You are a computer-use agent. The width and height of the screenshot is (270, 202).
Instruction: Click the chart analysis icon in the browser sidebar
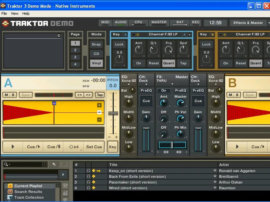65,193
